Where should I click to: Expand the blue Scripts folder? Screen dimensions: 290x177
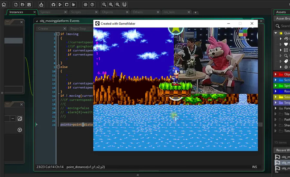point(275,80)
